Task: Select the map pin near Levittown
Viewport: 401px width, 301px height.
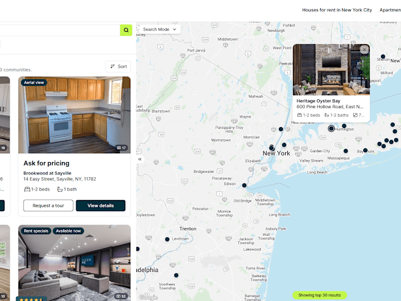Action: pyautogui.click(x=167, y=239)
